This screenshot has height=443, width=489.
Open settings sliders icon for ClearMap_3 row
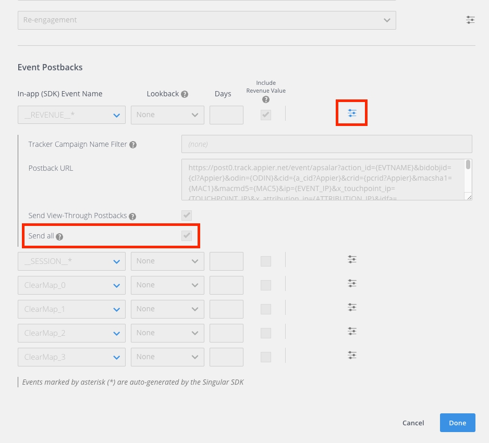click(352, 355)
